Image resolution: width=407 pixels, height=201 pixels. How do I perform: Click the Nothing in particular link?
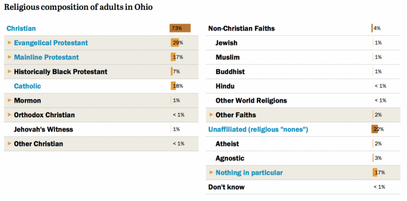click(x=249, y=173)
